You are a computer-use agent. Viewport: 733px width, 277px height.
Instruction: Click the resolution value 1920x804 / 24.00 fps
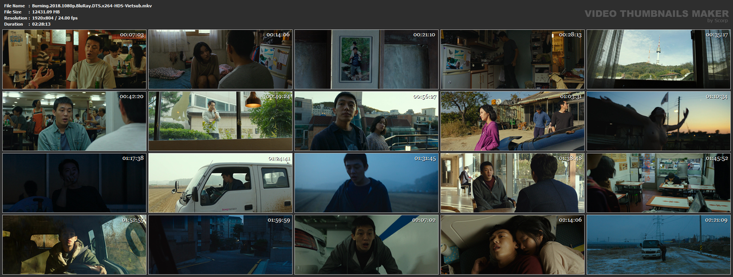click(55, 18)
